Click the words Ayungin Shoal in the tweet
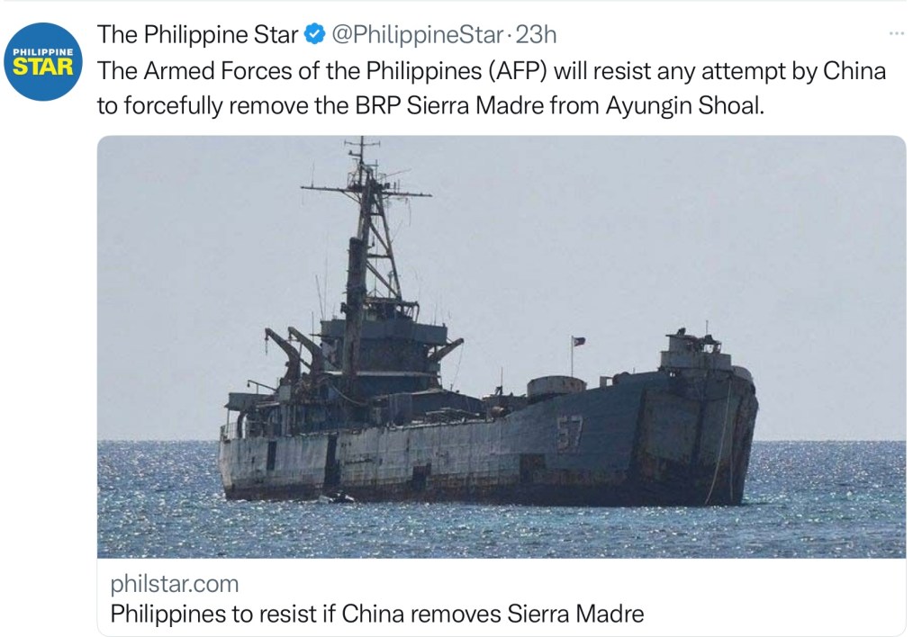Image resolution: width=922 pixels, height=637 pixels. pos(685,106)
